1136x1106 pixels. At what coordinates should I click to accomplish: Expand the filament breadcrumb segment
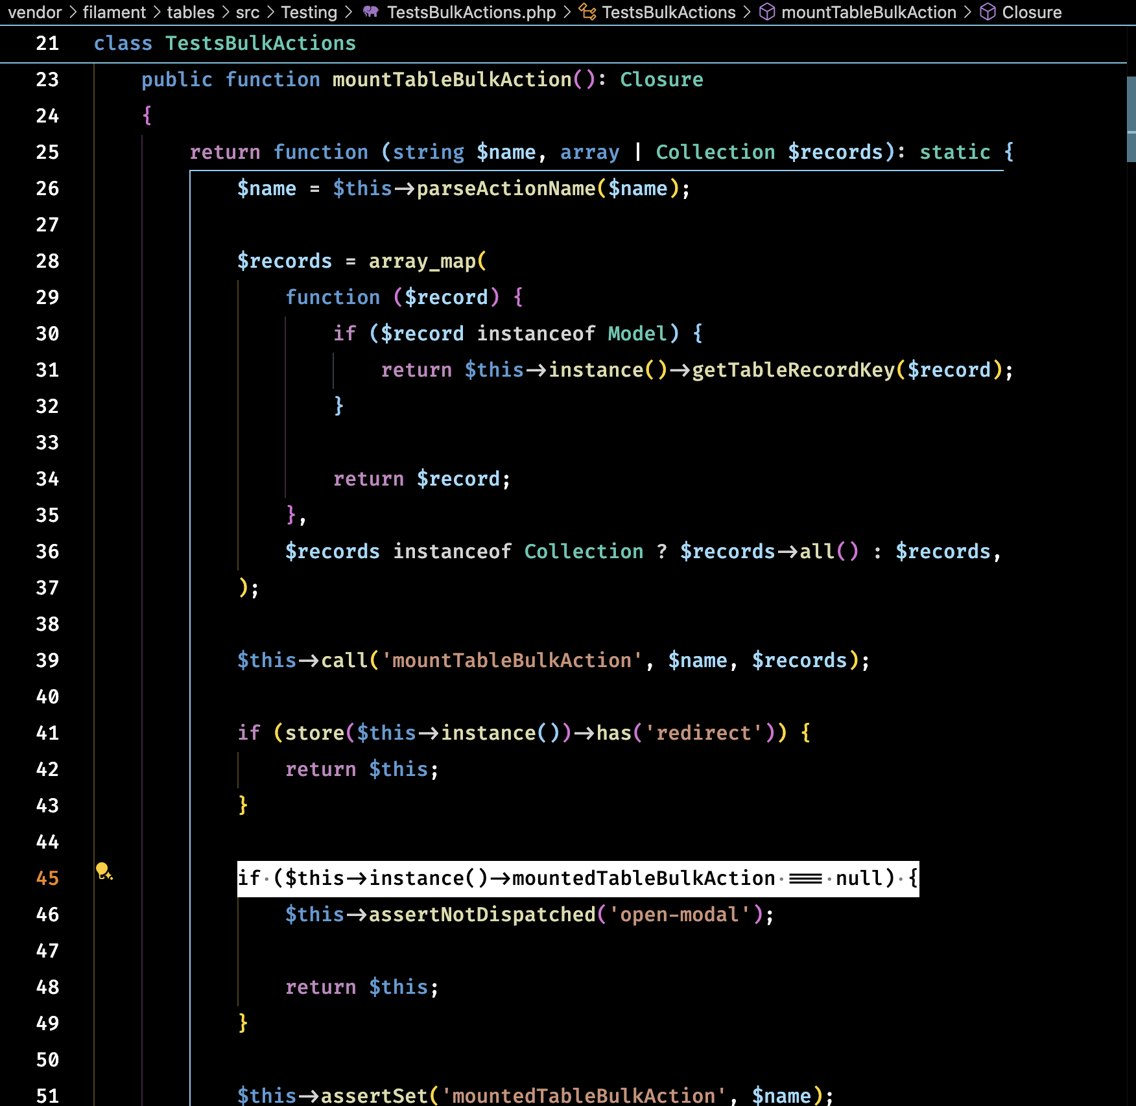(x=114, y=12)
